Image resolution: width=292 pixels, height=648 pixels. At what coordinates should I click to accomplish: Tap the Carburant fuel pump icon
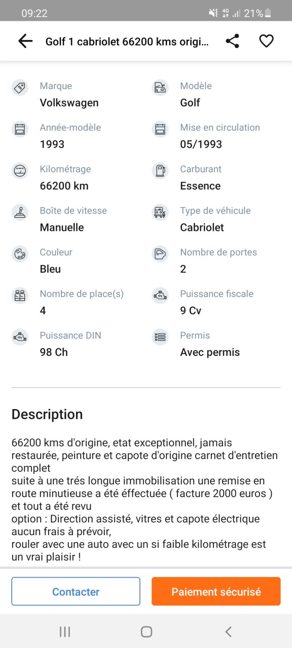click(160, 171)
